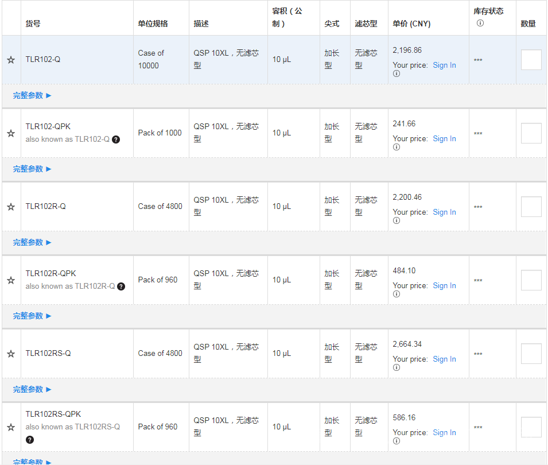Click the help icon next to TLR102-QPK alias
Viewport: 548px width, 465px height.
pyautogui.click(x=116, y=139)
